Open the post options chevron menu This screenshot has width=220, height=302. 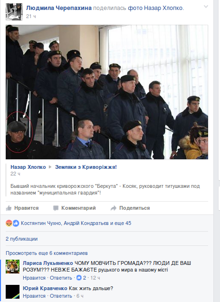[206, 7]
